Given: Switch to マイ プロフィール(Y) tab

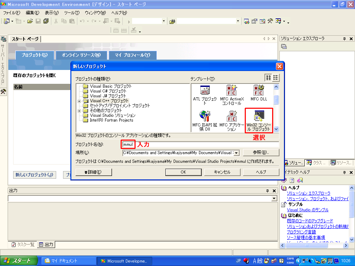Looking at the screenshot, I should [x=132, y=55].
